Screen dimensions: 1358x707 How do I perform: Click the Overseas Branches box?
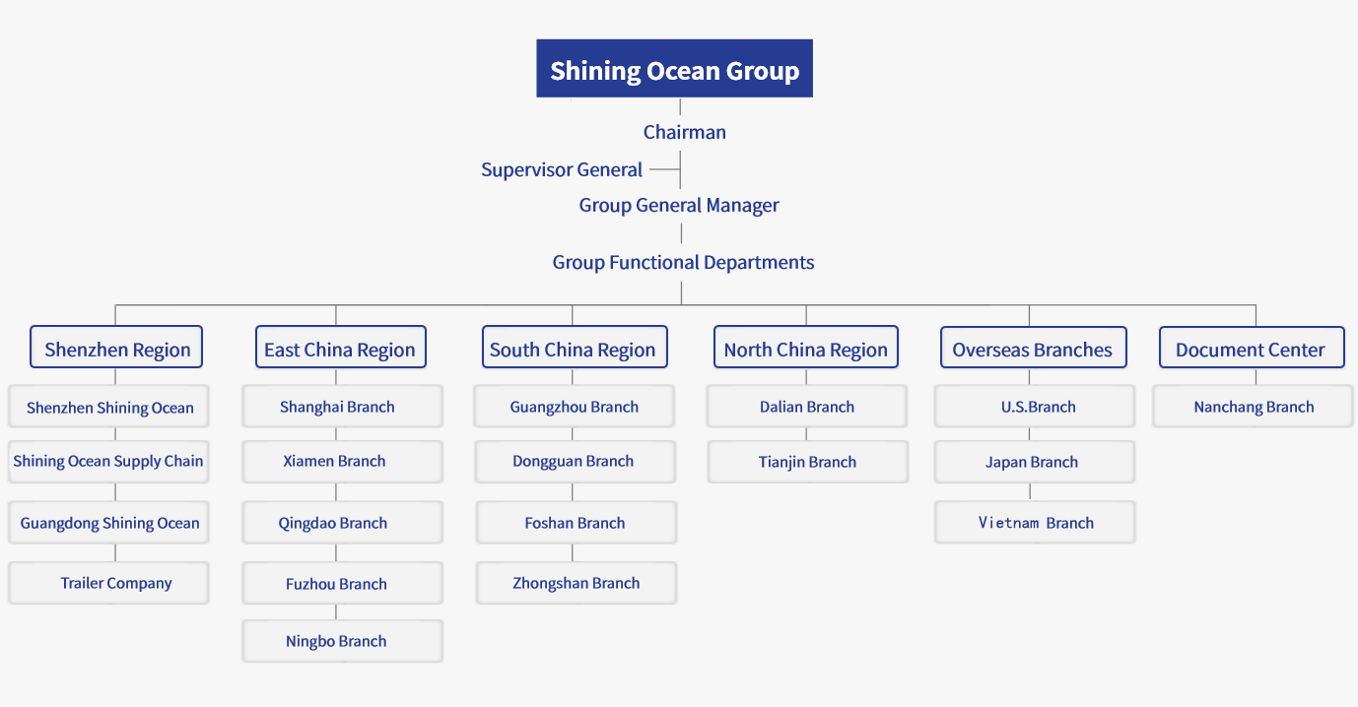point(1032,349)
